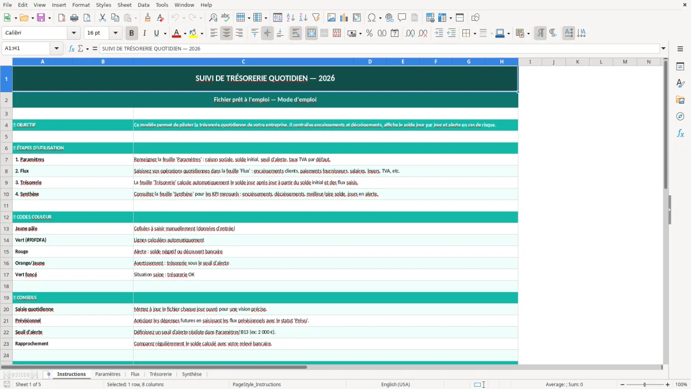Sort ascending A to Z
The width and height of the screenshot is (691, 389).
pos(291,18)
